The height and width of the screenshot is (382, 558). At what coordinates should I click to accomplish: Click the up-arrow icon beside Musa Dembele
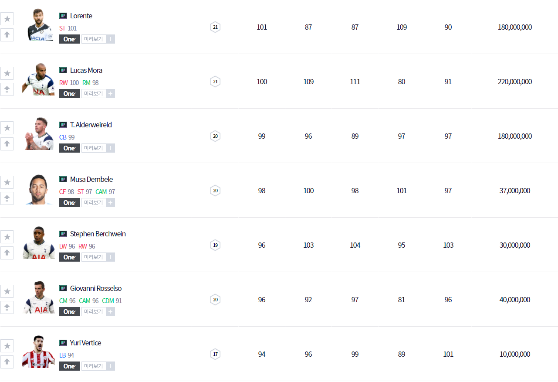(x=7, y=198)
